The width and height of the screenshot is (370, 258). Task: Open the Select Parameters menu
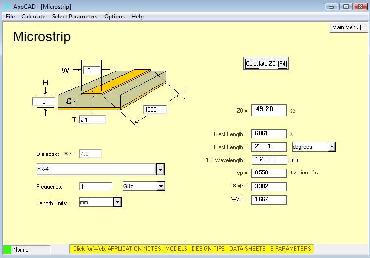[x=74, y=17]
